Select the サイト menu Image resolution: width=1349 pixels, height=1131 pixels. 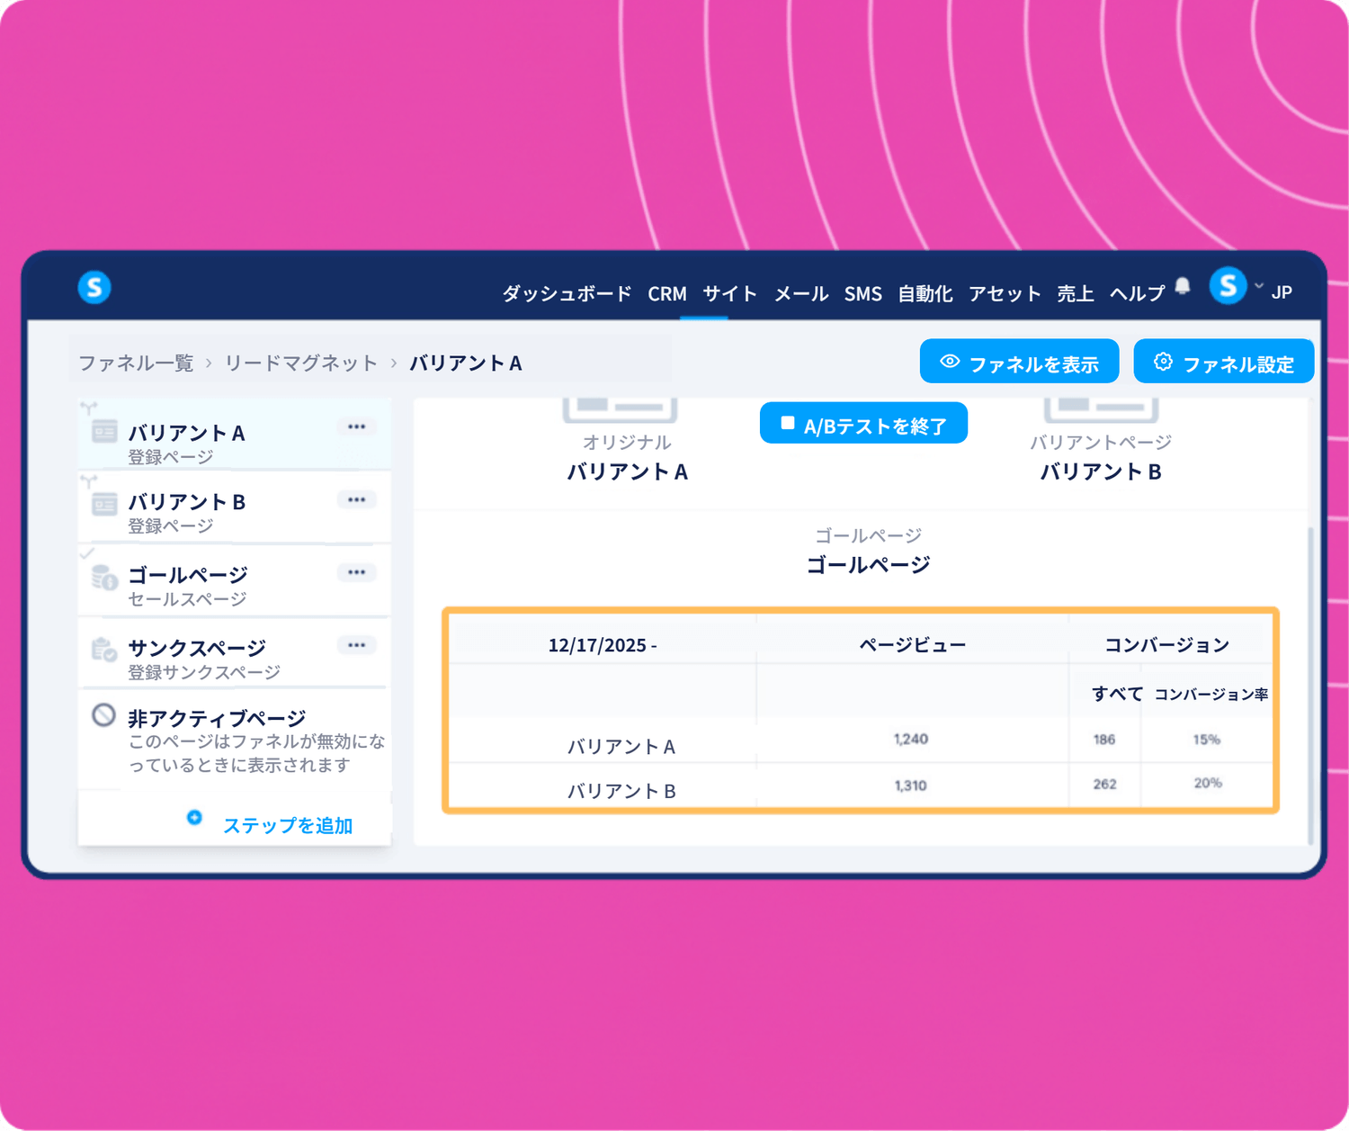729,293
